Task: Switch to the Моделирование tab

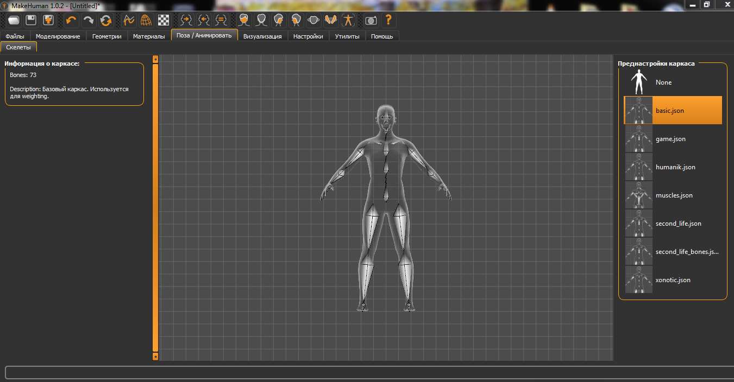Action: pos(58,36)
